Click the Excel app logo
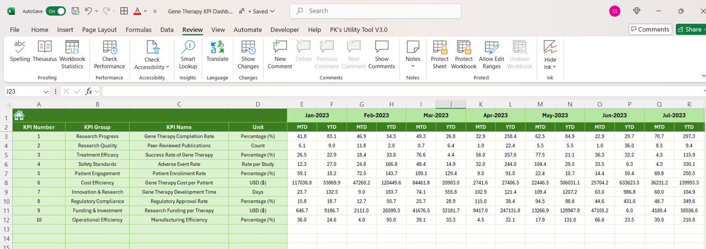The width and height of the screenshot is (706, 249). [x=11, y=11]
